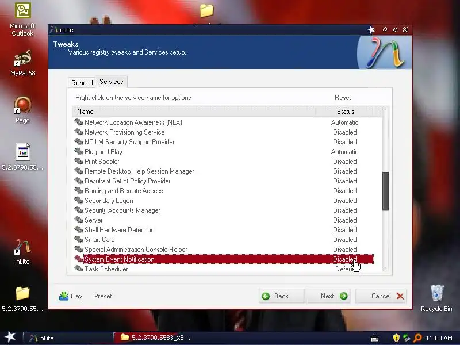
Task: Click the Tray label at bottom of nLite window
Action: (x=76, y=296)
